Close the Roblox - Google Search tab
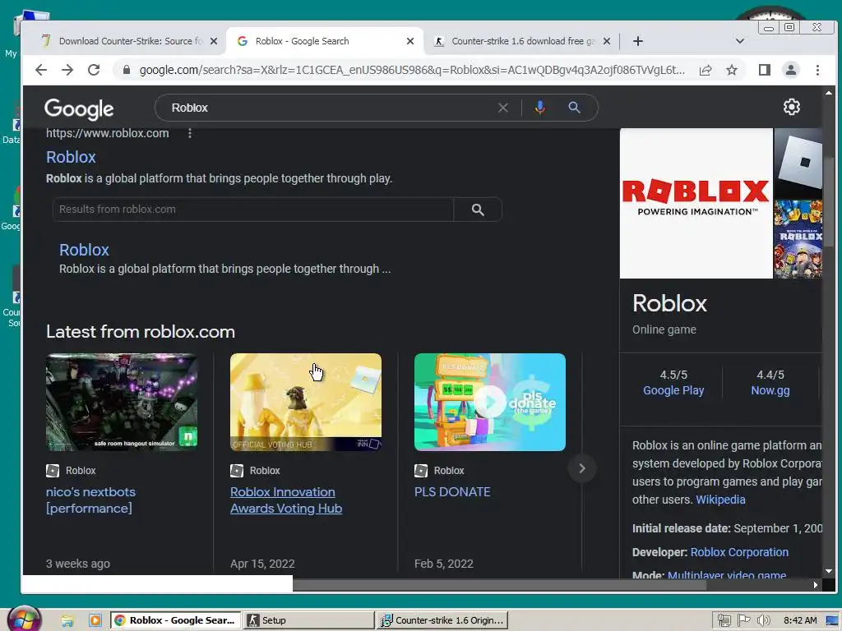 (410, 41)
